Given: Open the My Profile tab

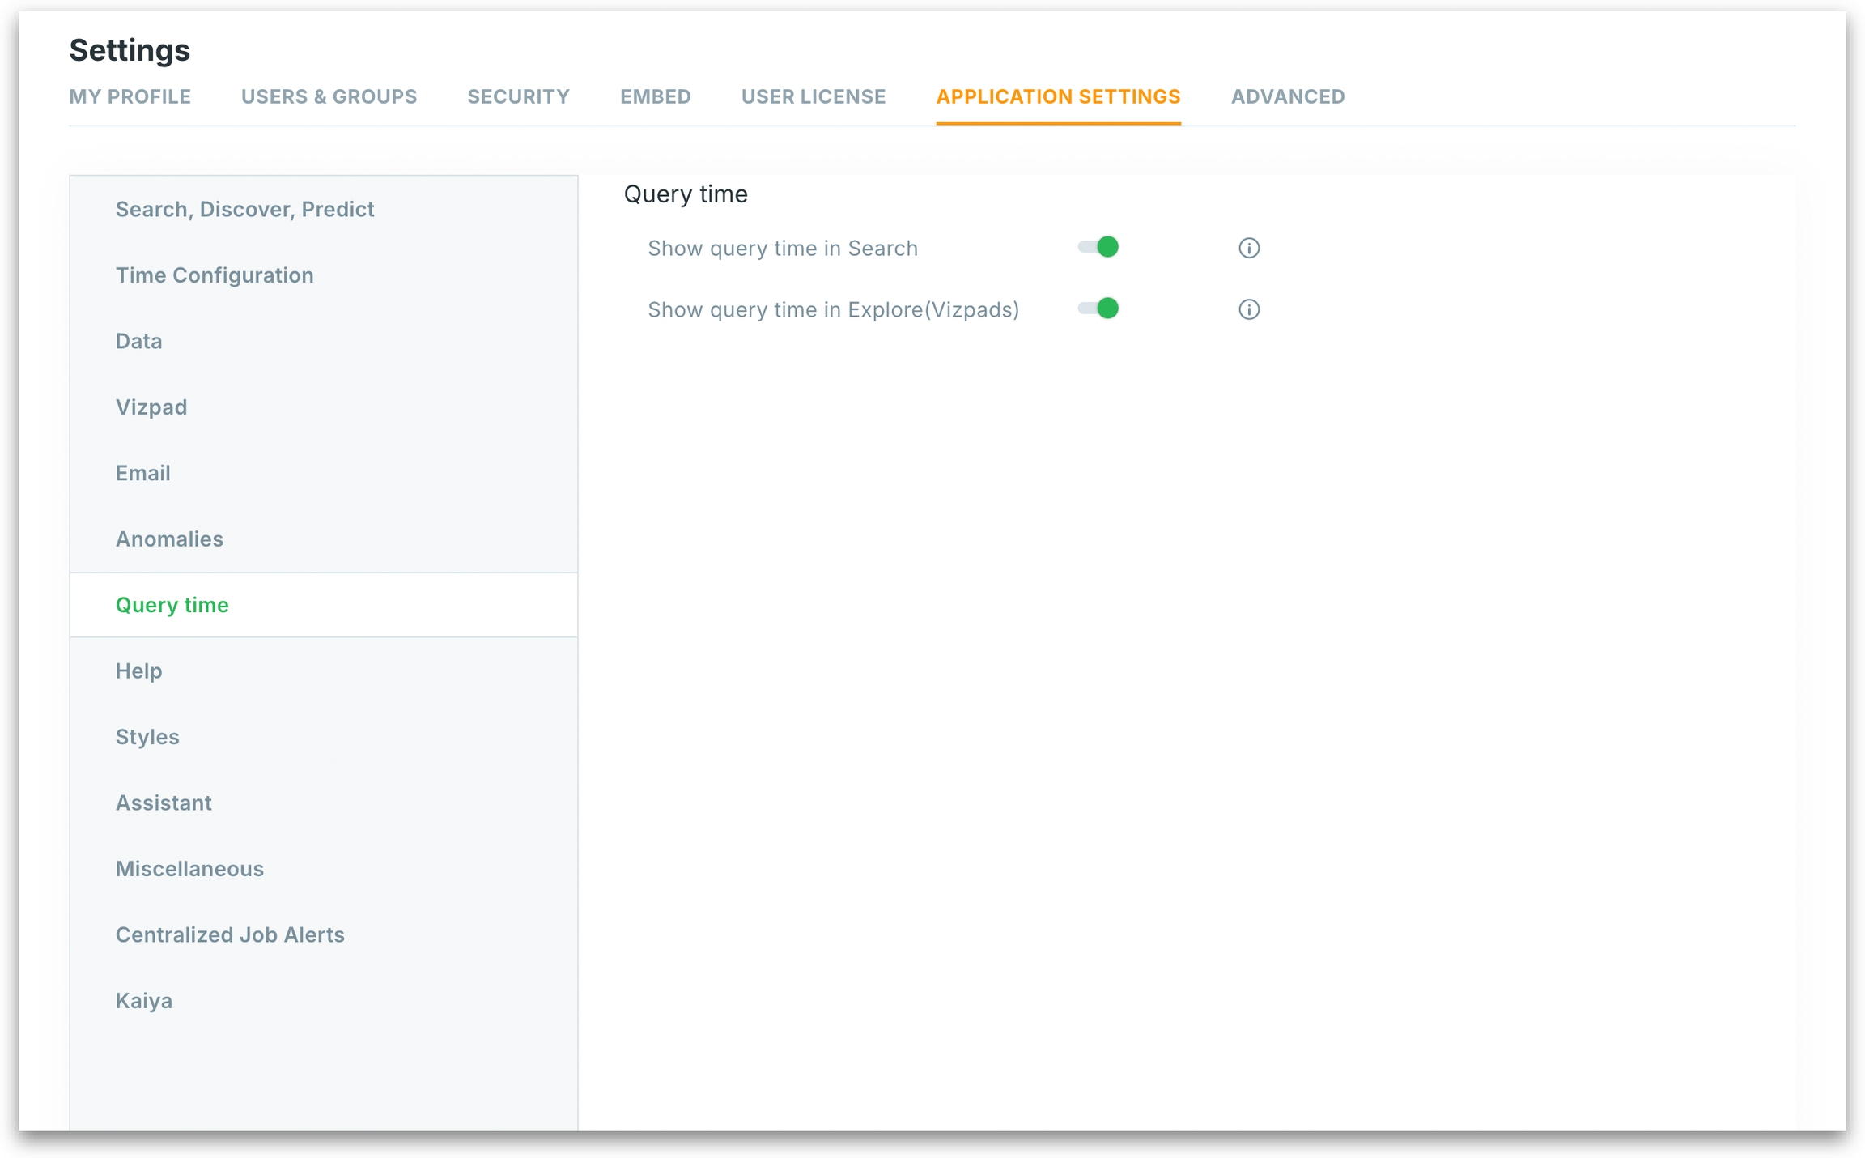Looking at the screenshot, I should [x=130, y=96].
